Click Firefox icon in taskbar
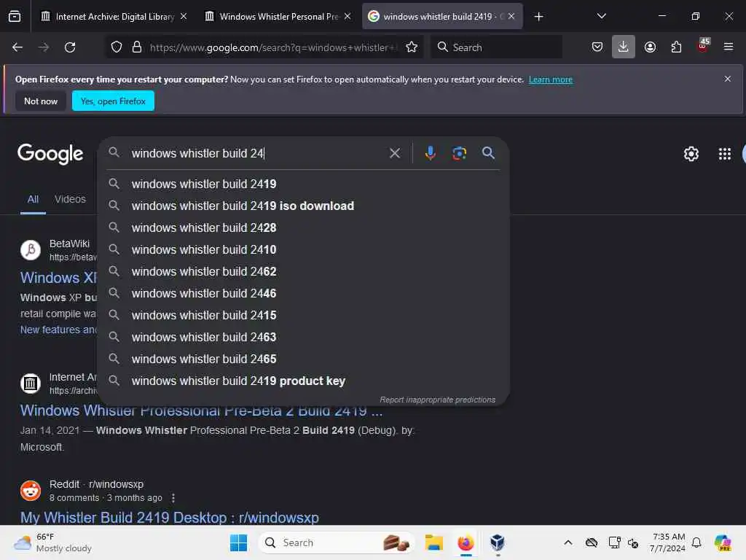746x560 pixels. 466,542
